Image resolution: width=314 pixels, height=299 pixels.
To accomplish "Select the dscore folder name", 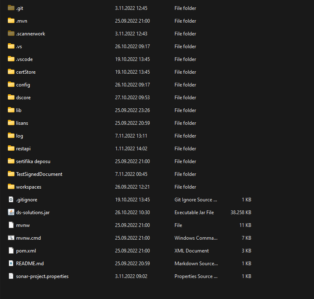I will coord(24,98).
